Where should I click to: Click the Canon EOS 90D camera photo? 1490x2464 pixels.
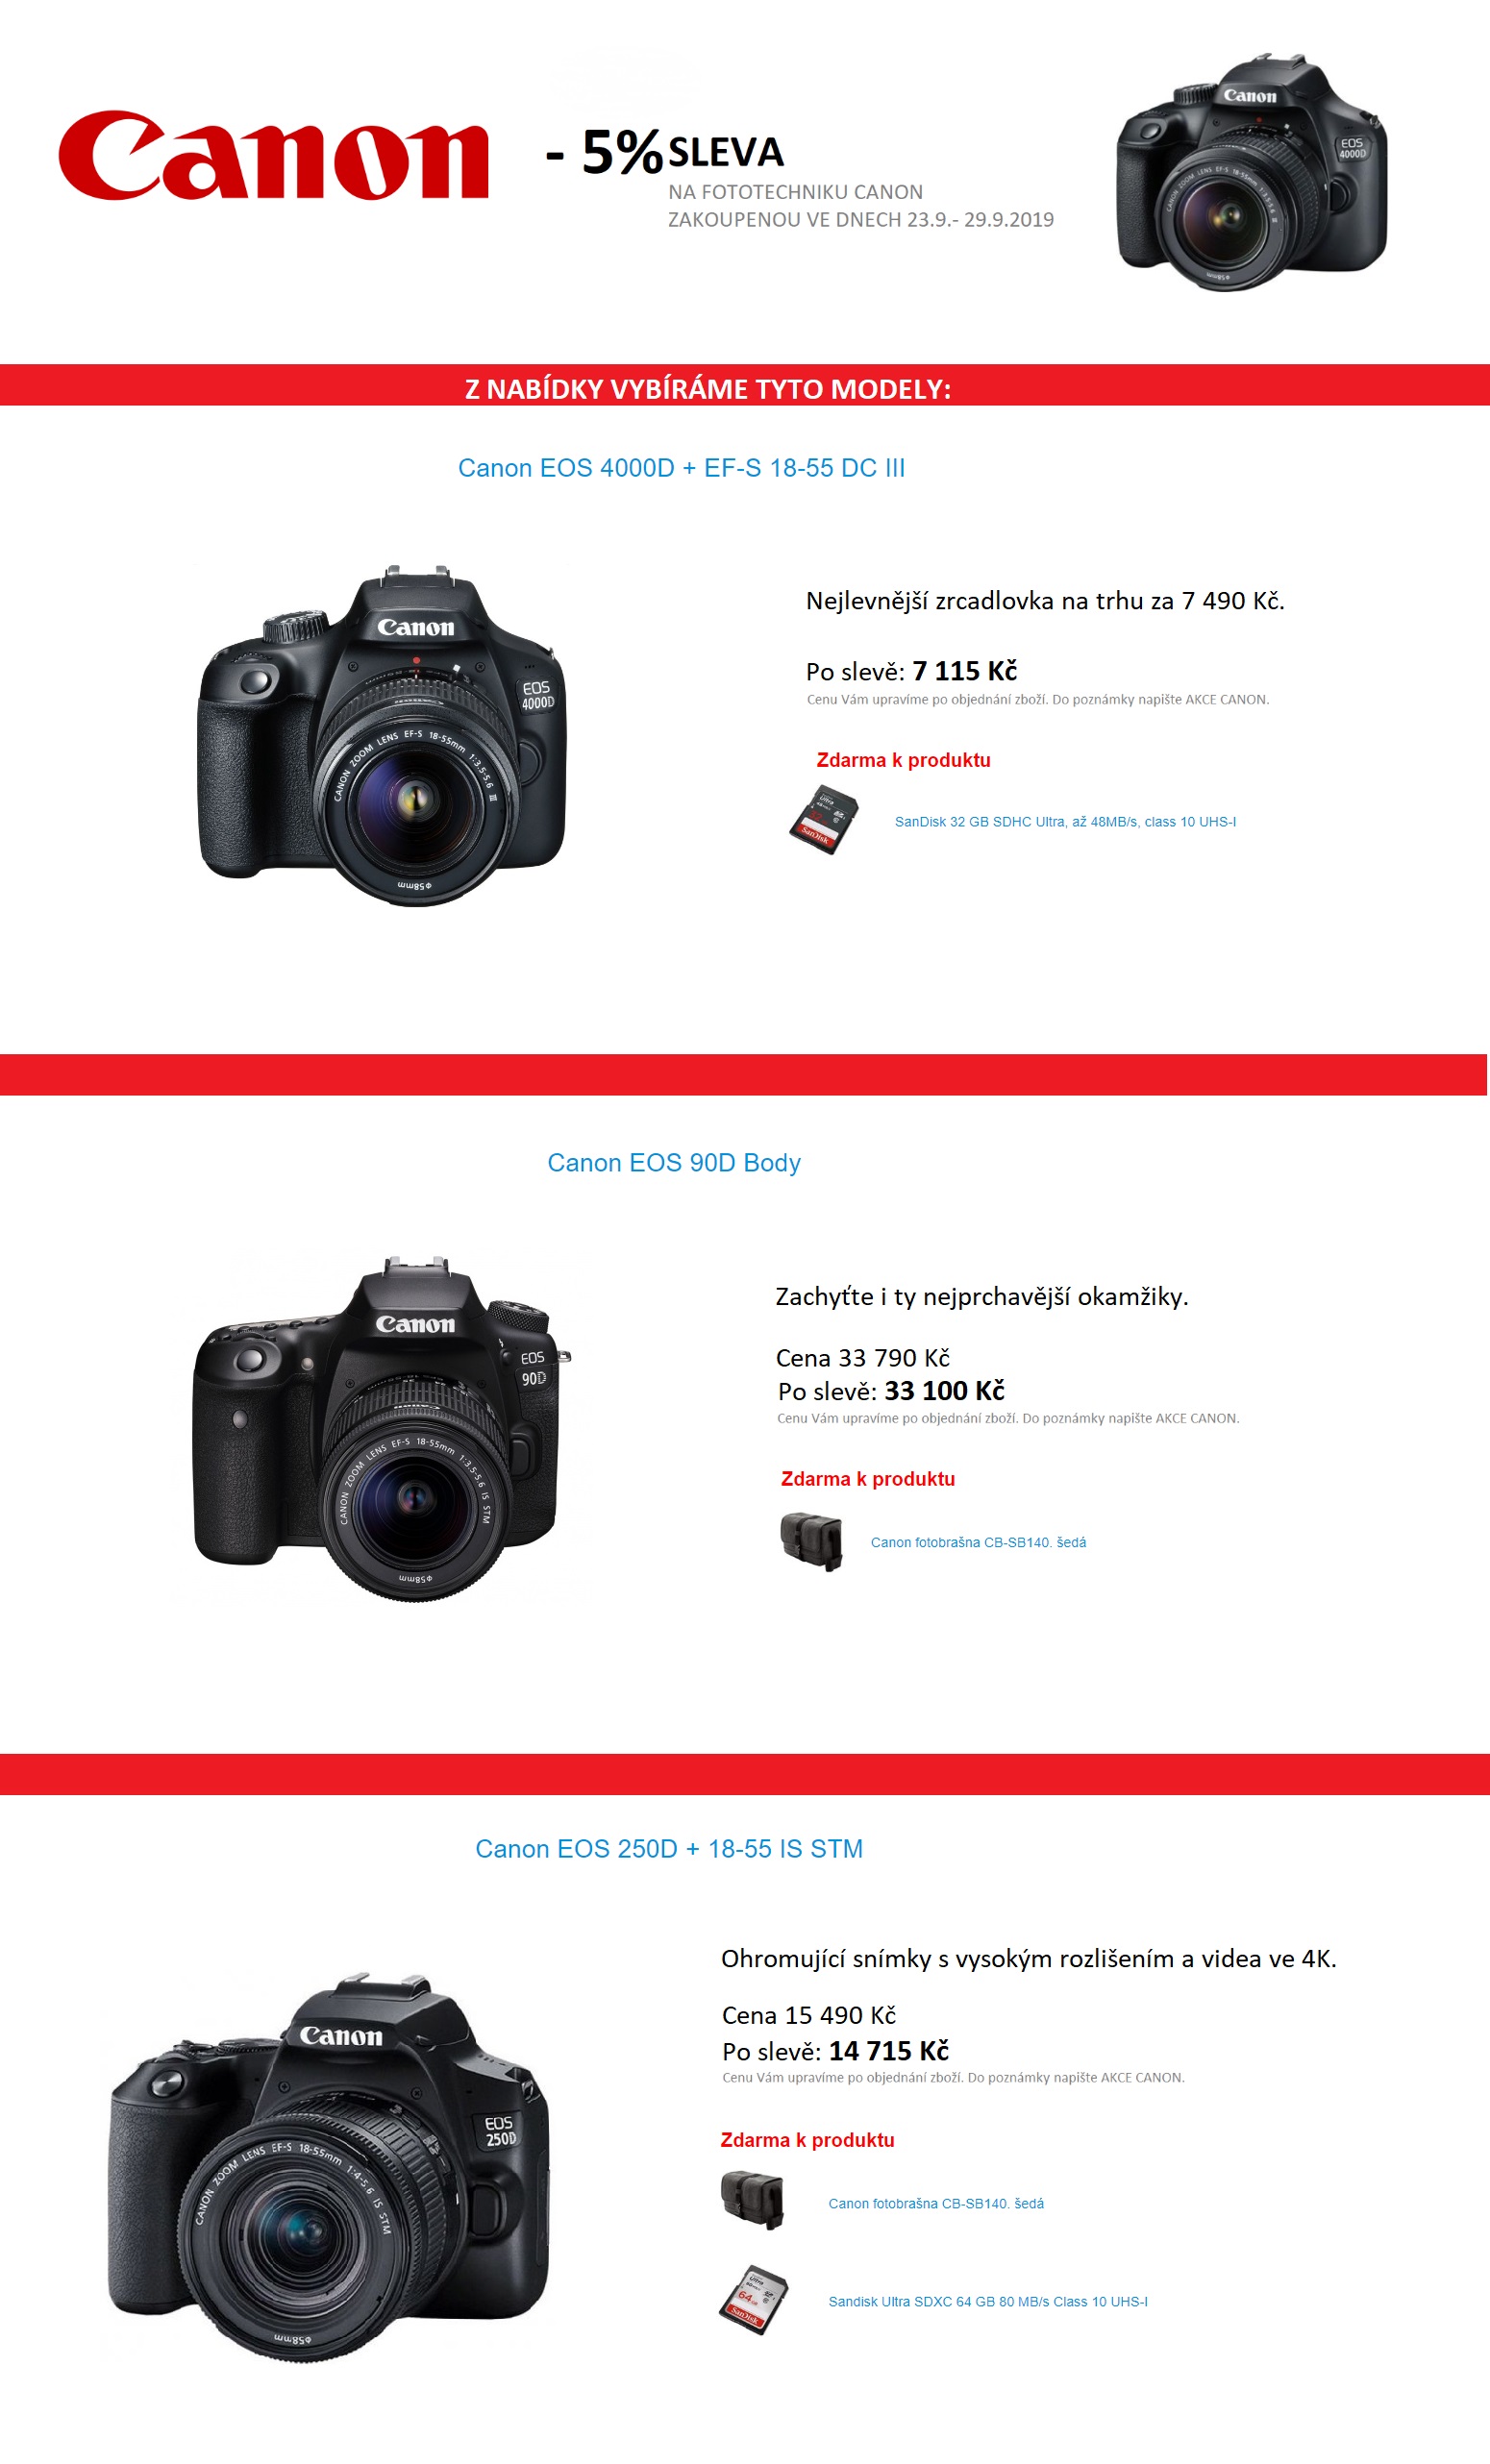click(x=382, y=1429)
